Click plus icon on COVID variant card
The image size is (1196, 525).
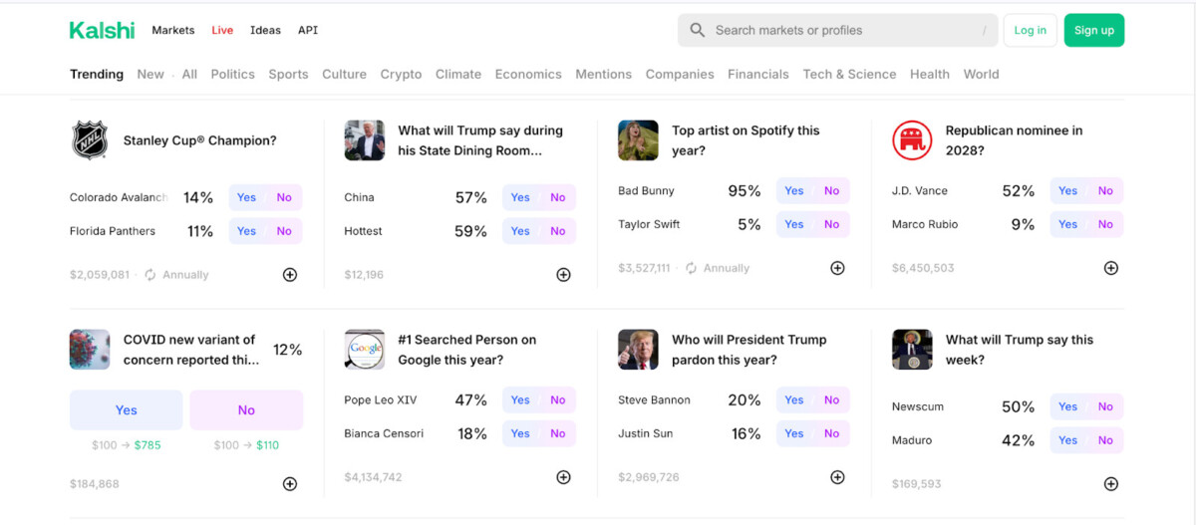click(x=290, y=484)
